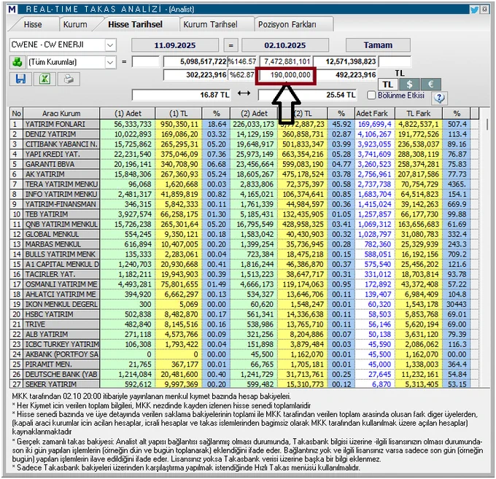The height and width of the screenshot is (479, 496).
Task: Click the double-arrow swap price icon
Action: pyautogui.click(x=244, y=93)
